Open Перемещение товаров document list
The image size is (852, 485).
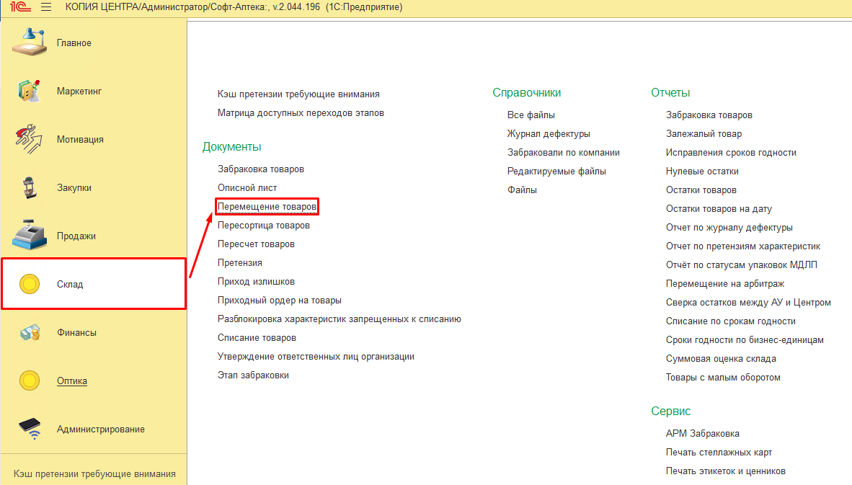[x=267, y=207]
